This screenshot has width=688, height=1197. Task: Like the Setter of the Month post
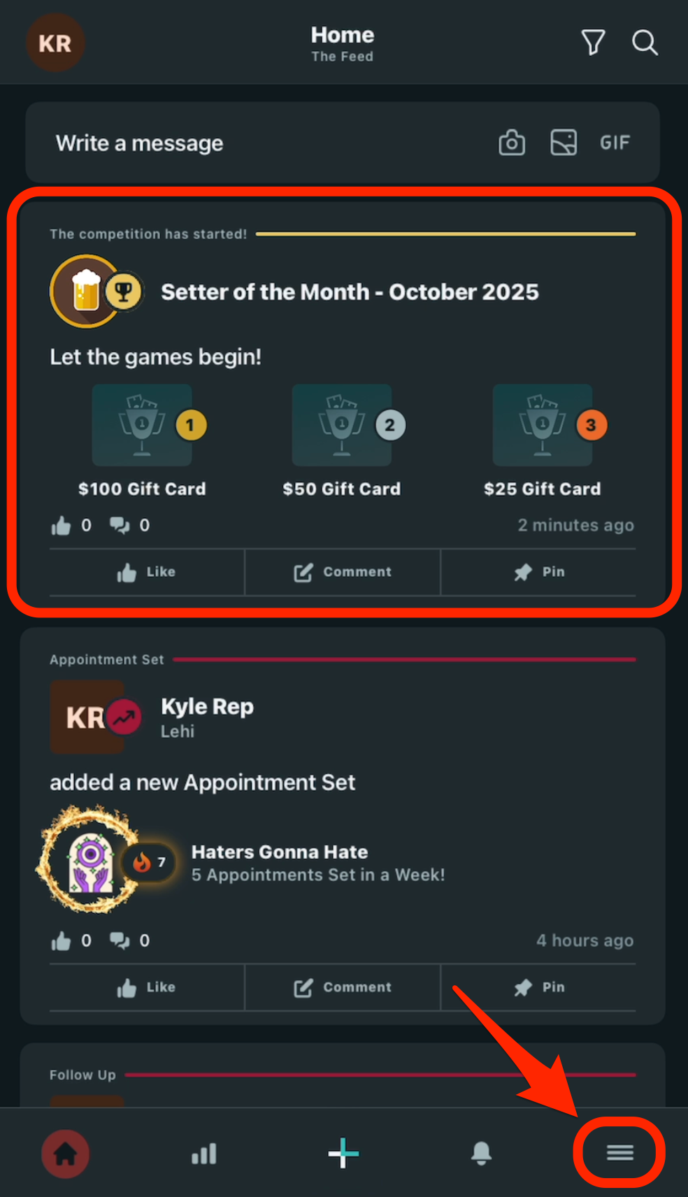click(147, 572)
